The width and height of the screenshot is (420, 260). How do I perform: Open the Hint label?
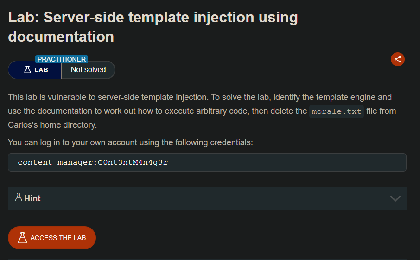pos(32,198)
